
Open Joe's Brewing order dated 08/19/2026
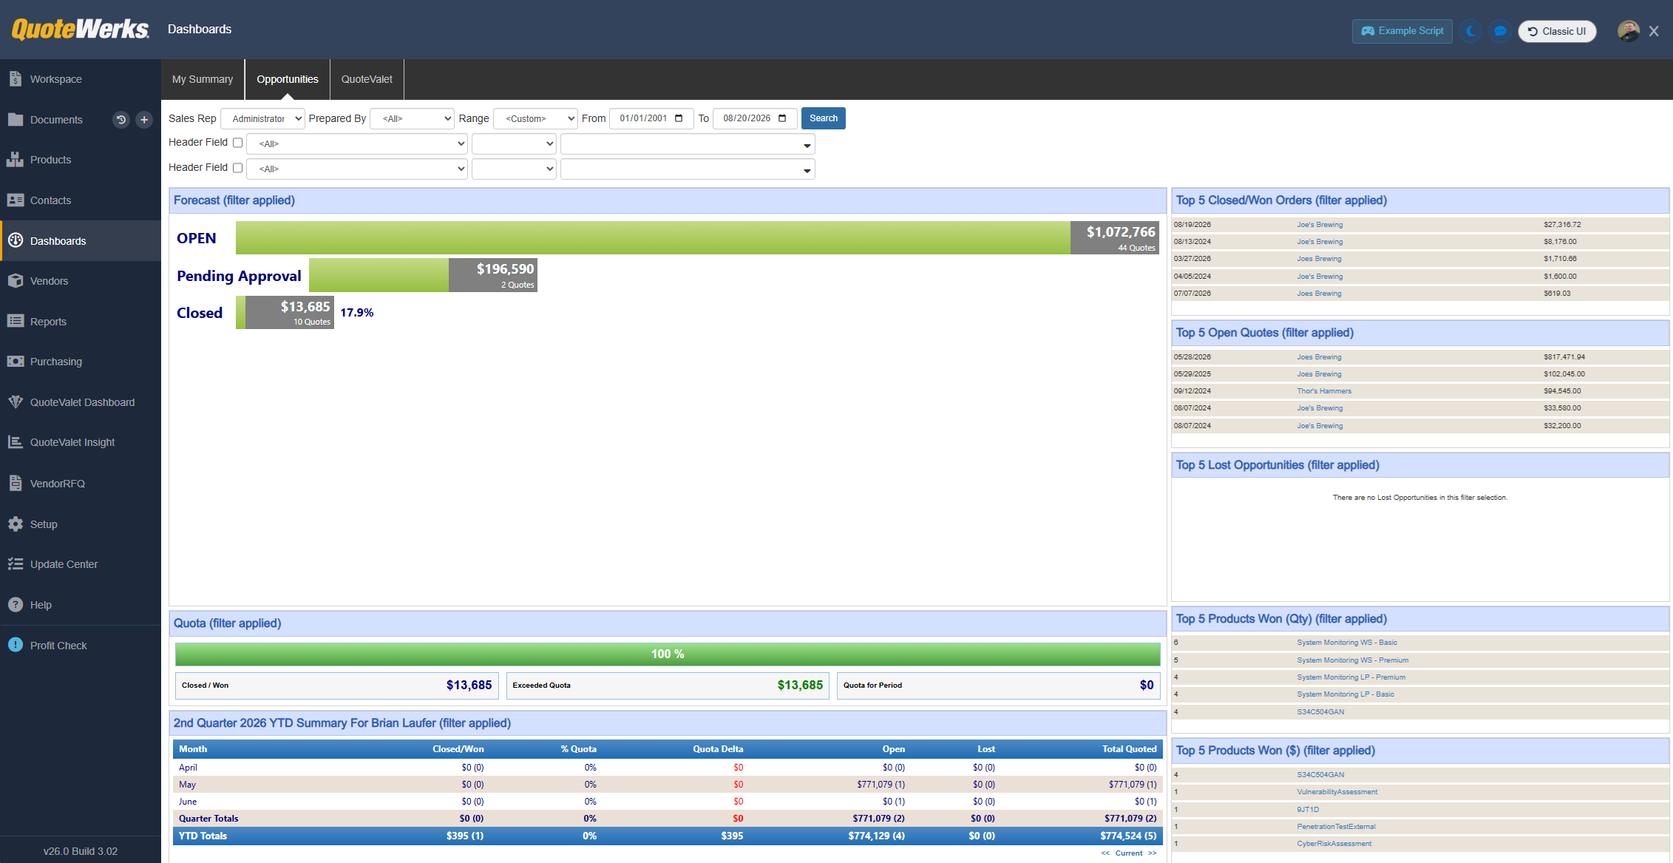[1320, 224]
